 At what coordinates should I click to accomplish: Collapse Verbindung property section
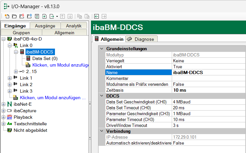pyautogui.click(x=102, y=131)
